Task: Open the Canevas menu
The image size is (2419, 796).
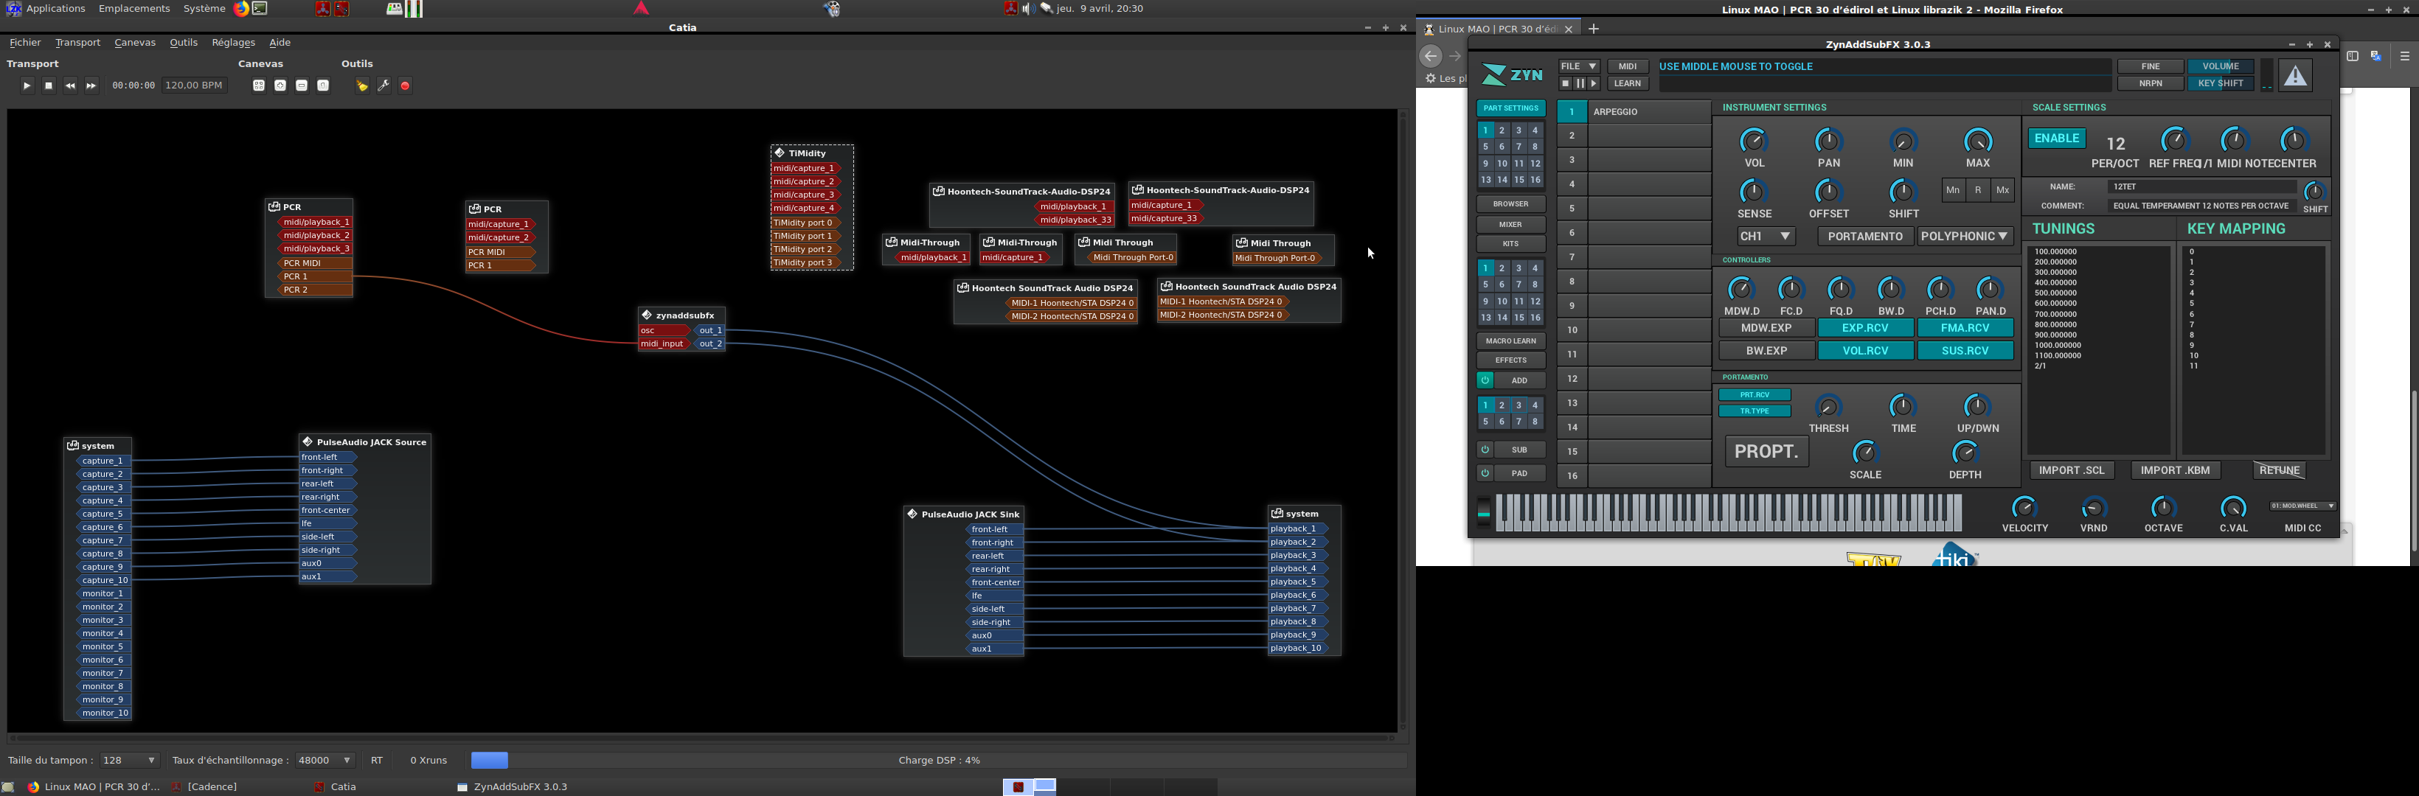Action: pos(134,42)
